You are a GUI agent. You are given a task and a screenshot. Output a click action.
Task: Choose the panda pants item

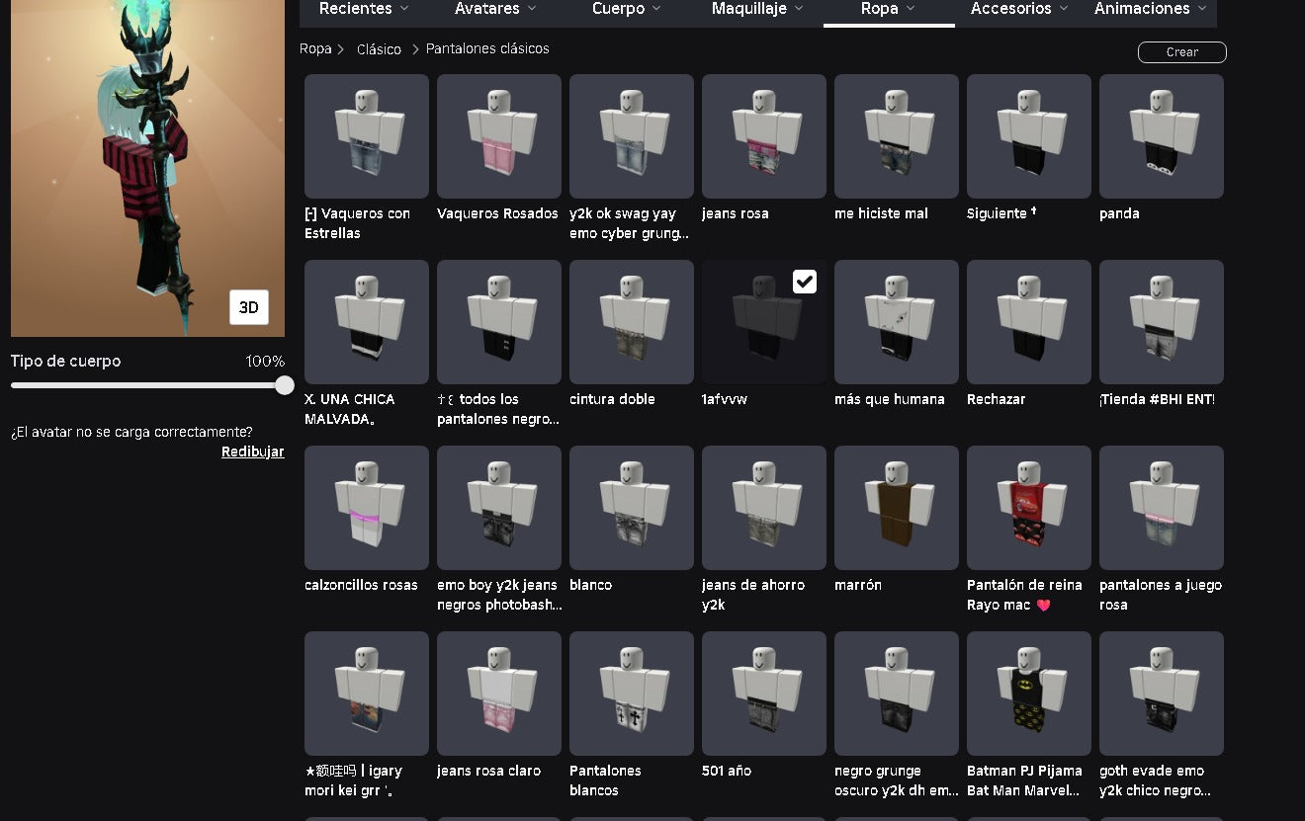point(1162,136)
